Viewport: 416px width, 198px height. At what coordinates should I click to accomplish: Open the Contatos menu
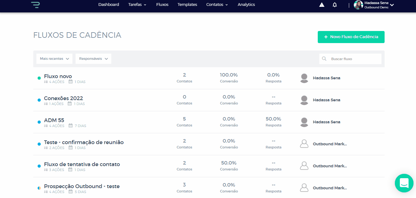tap(217, 5)
